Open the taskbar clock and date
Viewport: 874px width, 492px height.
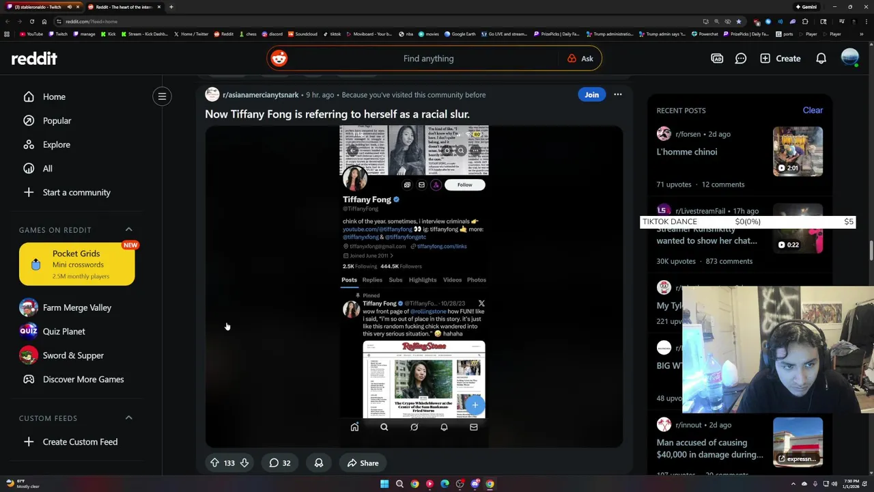pyautogui.click(x=851, y=484)
